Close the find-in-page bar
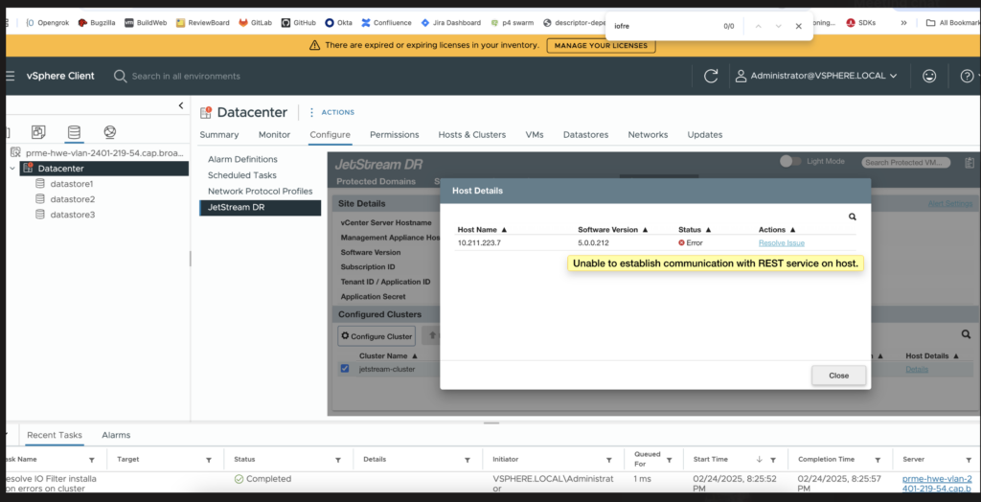This screenshot has height=502, width=981. click(798, 26)
